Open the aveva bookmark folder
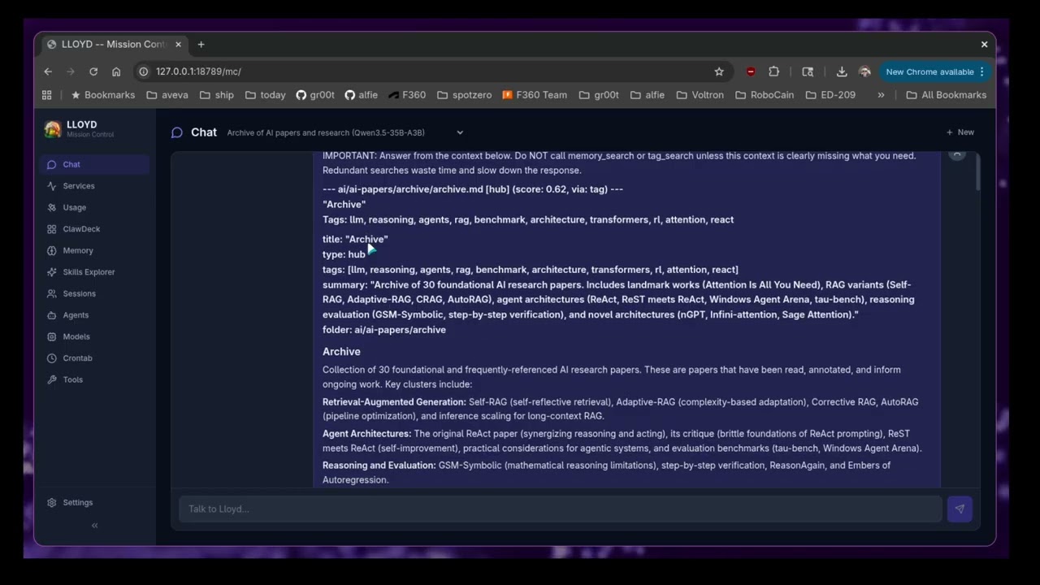The width and height of the screenshot is (1040, 585). [167, 95]
